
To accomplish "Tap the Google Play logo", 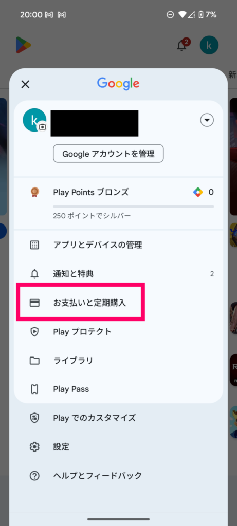I will click(23, 45).
